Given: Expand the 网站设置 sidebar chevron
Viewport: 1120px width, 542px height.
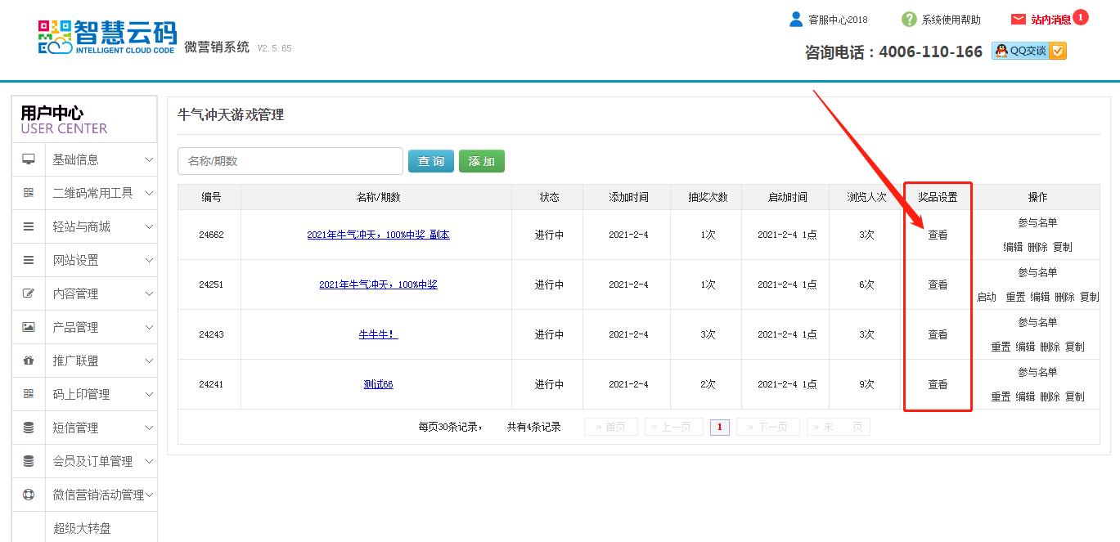Looking at the screenshot, I should pos(149,261).
